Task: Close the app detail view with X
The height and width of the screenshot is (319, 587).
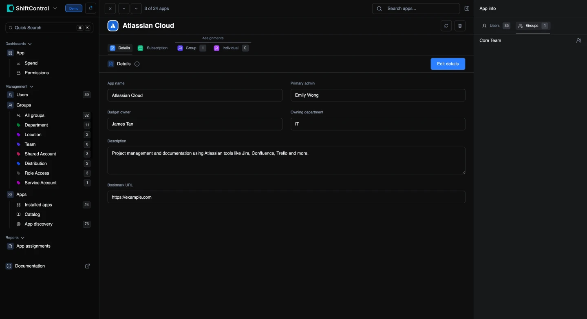Action: [110, 8]
